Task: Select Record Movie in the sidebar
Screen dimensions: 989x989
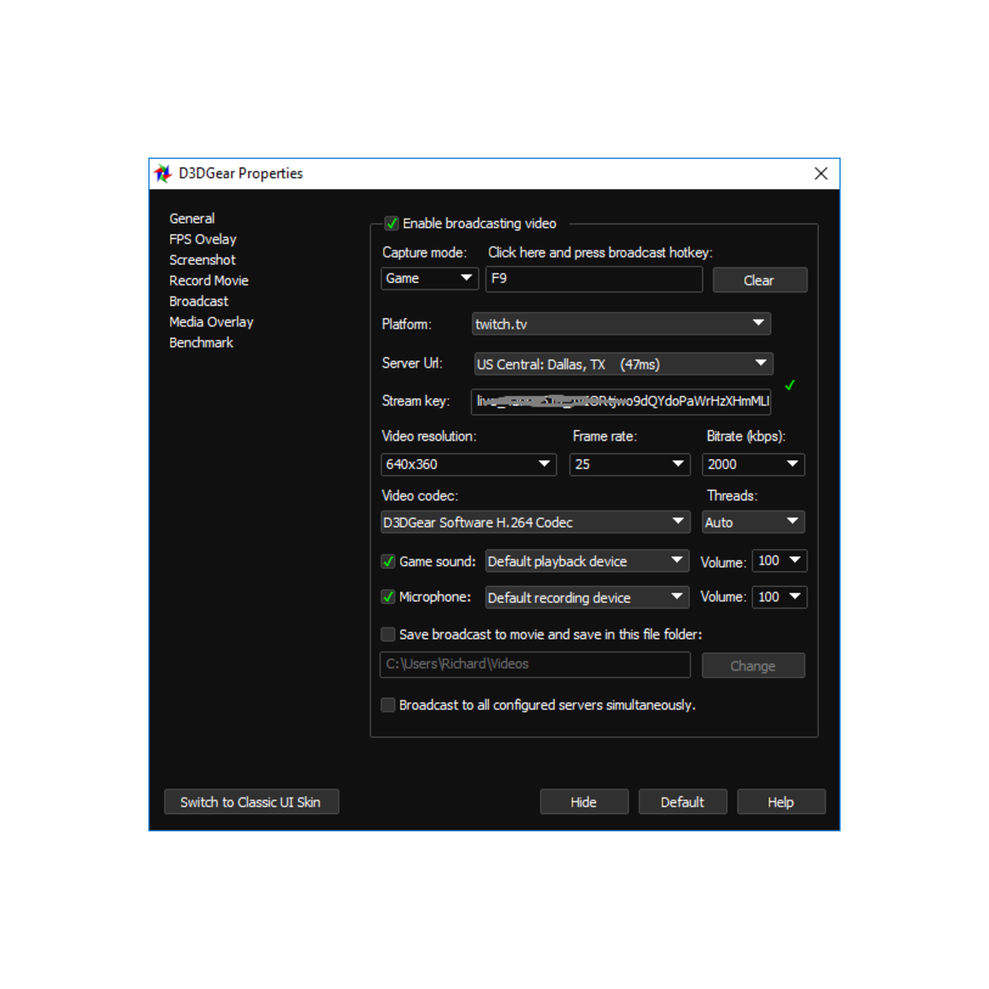Action: 209,280
